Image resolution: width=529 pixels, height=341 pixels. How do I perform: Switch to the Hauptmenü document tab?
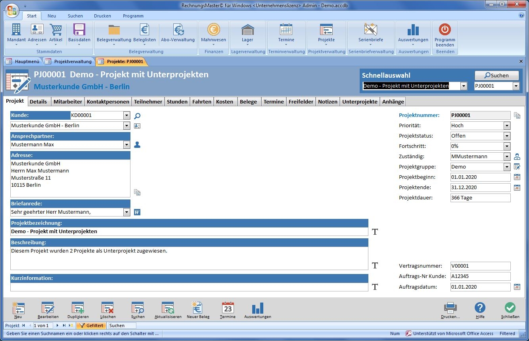23,61
